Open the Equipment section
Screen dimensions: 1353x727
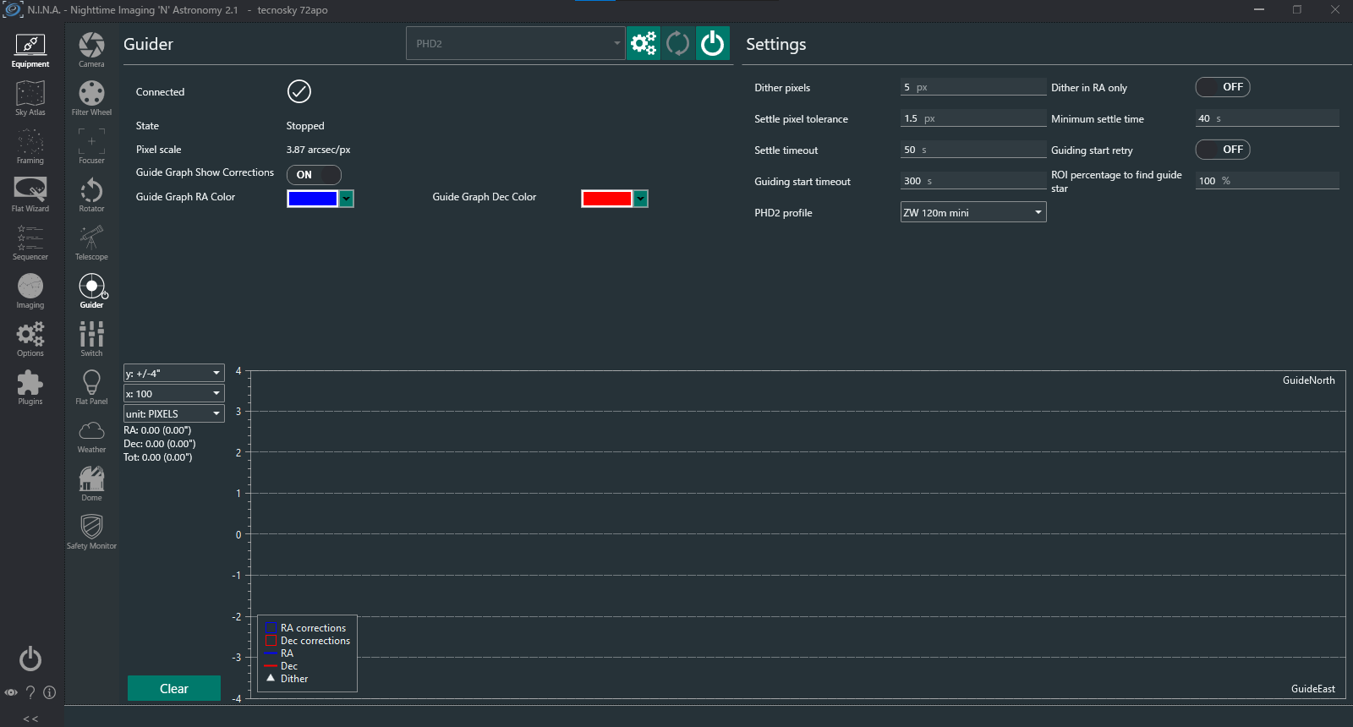[x=30, y=51]
